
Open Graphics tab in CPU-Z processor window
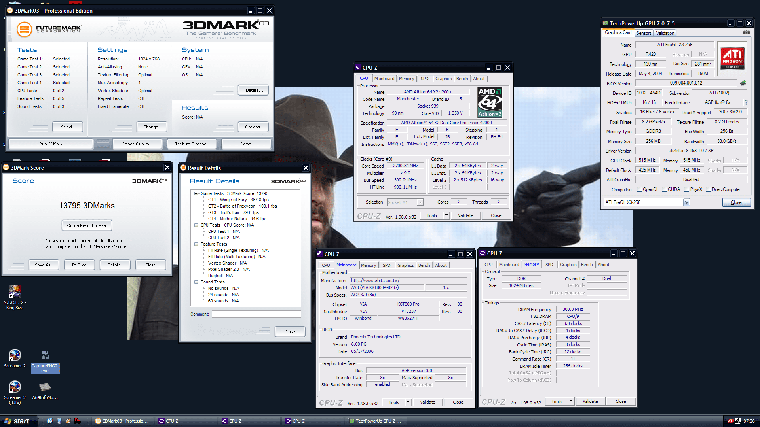443,79
